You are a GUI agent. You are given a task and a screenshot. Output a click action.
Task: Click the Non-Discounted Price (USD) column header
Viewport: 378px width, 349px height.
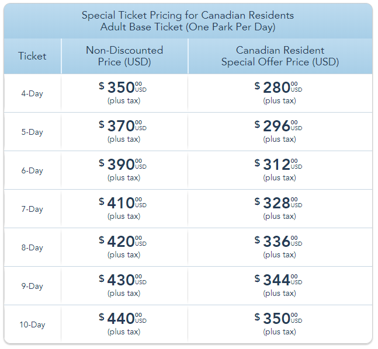click(x=124, y=56)
